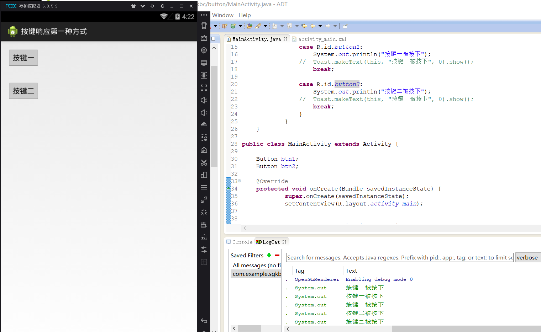Image resolution: width=541 pixels, height=332 pixels.
Task: Open the verbose log level dropdown
Action: click(x=528, y=257)
